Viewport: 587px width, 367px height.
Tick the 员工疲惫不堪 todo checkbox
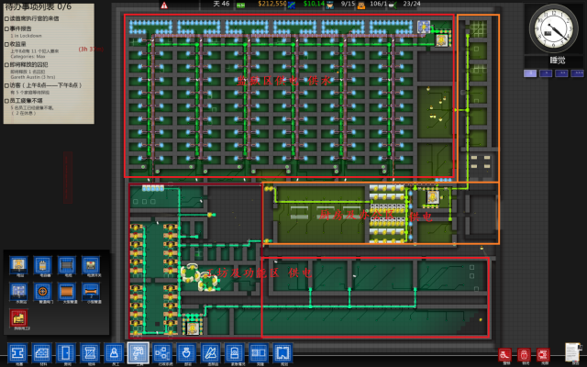(x=6, y=101)
